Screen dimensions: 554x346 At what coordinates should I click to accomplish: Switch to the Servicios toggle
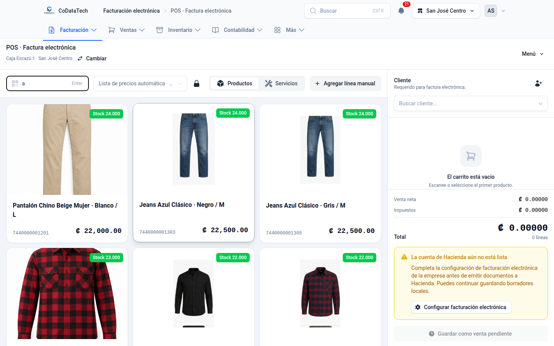pos(281,83)
